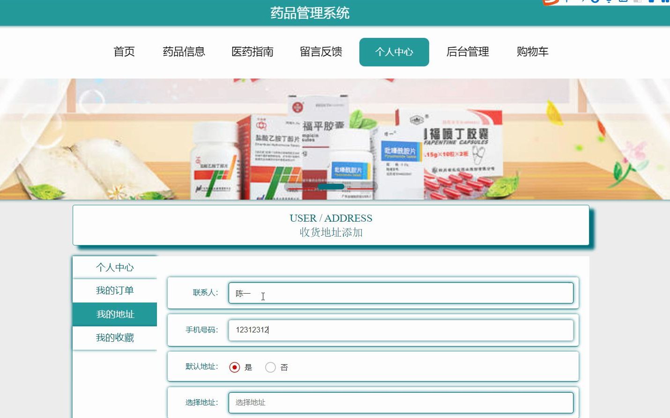Select the active 我的地址 sidebar tab
The width and height of the screenshot is (670, 418).
[115, 314]
